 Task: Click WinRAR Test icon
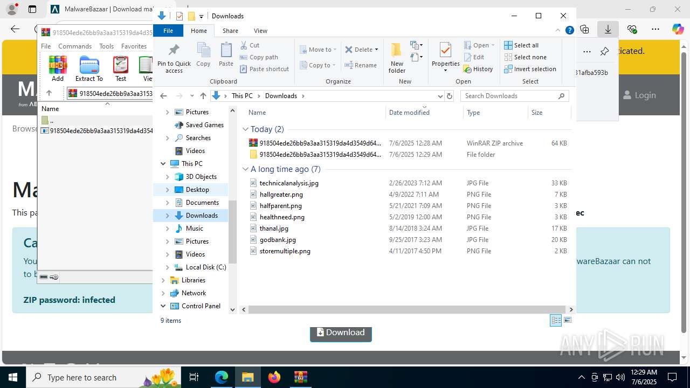click(x=121, y=69)
